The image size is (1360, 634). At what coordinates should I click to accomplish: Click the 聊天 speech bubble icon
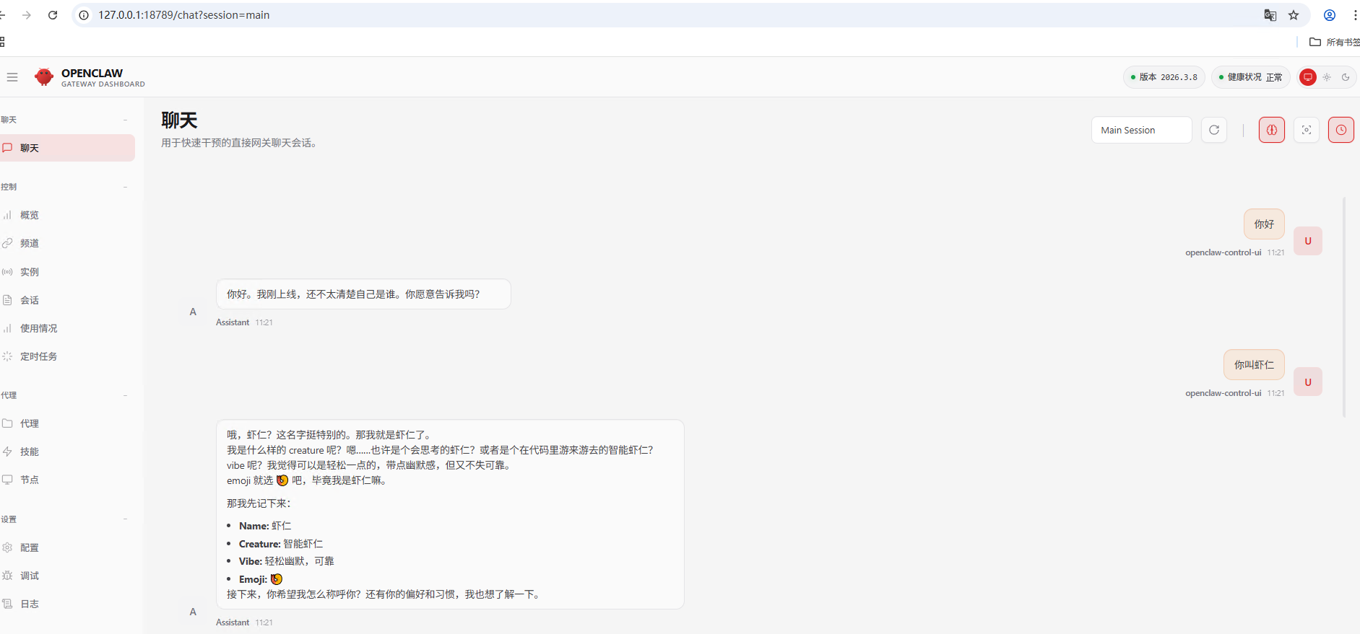(x=7, y=148)
